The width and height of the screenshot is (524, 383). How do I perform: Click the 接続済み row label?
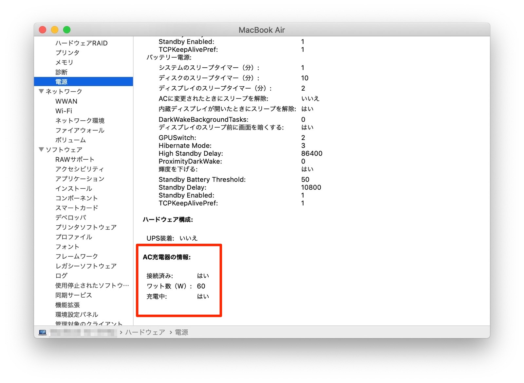point(159,276)
